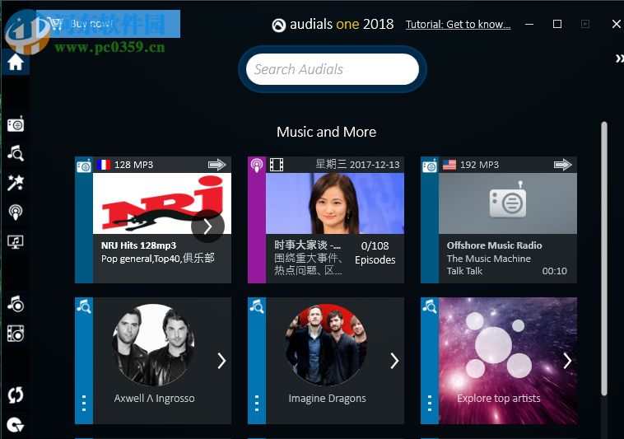Click filmstrip video icon on podcast card
624x439 pixels.
click(277, 165)
